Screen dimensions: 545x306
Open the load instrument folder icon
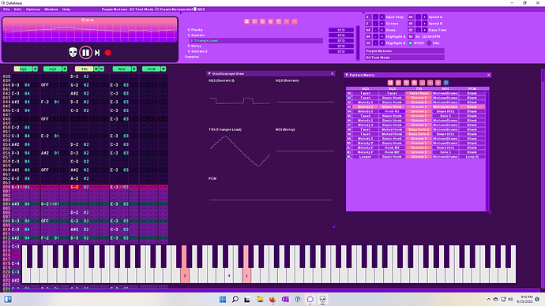(255, 21)
